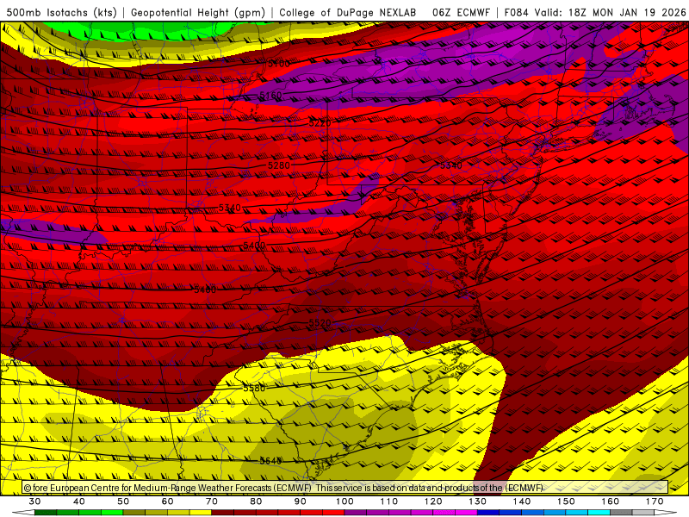Pick the cyan swatch just below 160
The image size is (689, 517).
tap(599, 513)
